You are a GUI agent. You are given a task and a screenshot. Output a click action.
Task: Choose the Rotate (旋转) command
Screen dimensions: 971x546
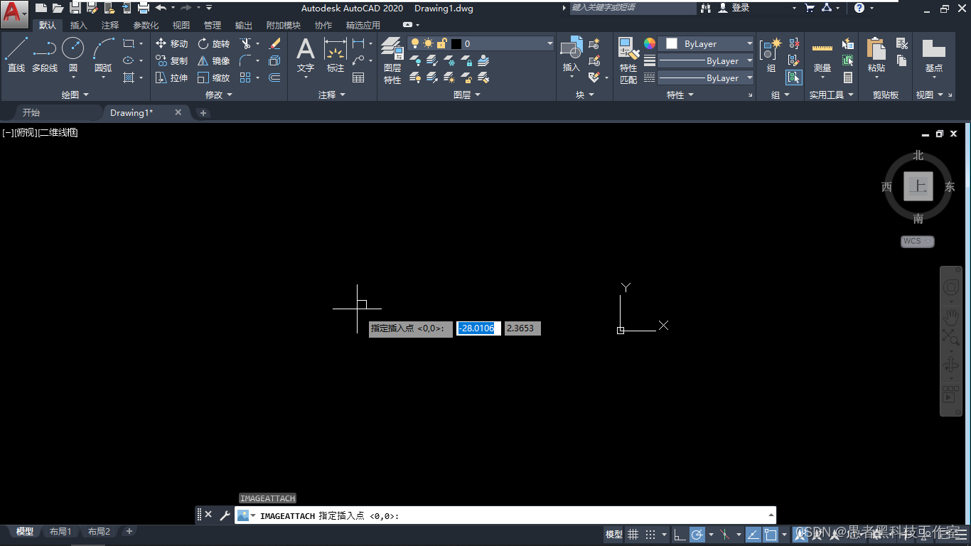213,43
